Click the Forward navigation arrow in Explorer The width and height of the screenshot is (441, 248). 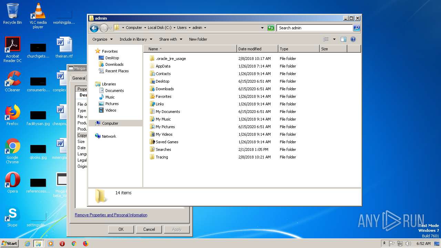pos(104,28)
